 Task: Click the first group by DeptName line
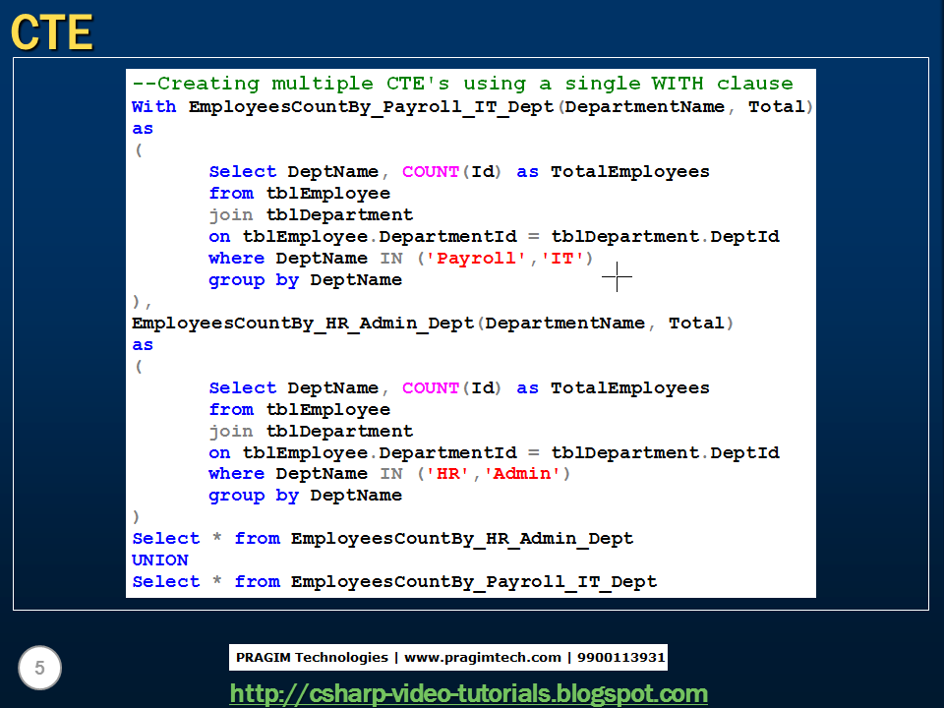pyautogui.click(x=305, y=279)
